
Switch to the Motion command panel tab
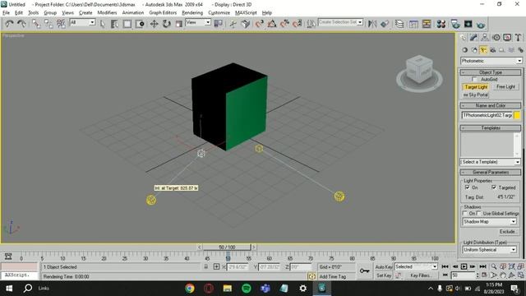tap(496, 38)
